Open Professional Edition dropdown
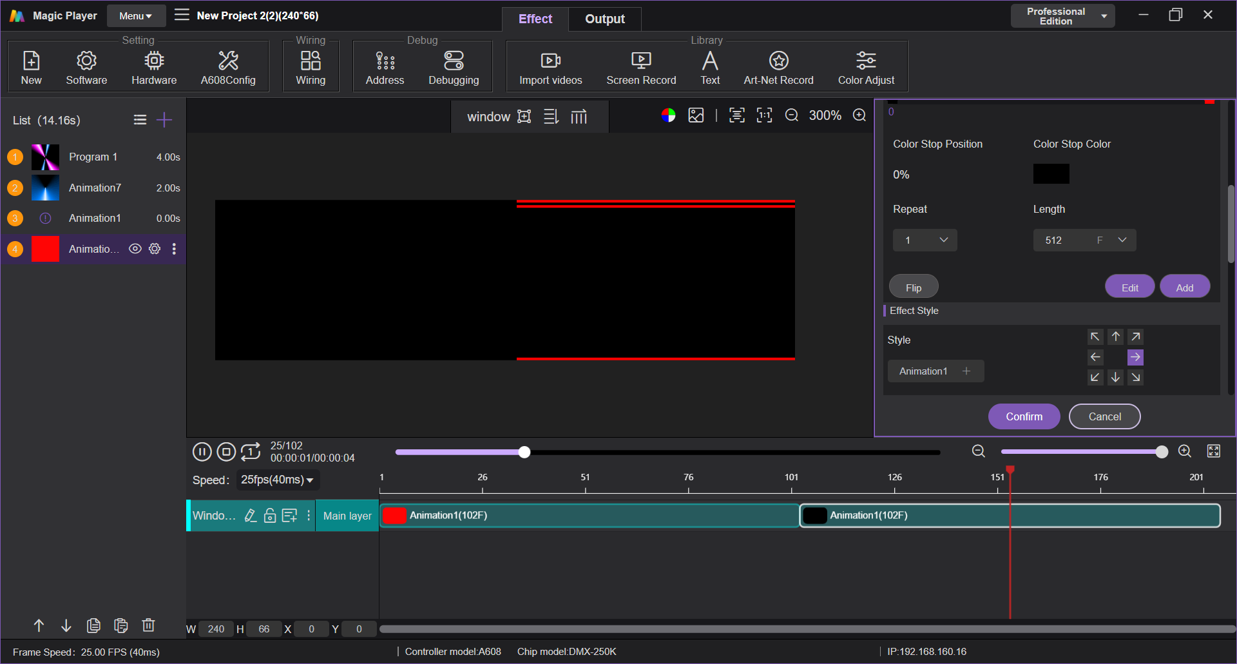The width and height of the screenshot is (1237, 664). pos(1062,16)
